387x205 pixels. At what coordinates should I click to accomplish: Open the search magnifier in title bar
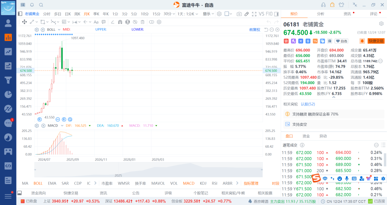click(x=41, y=5)
